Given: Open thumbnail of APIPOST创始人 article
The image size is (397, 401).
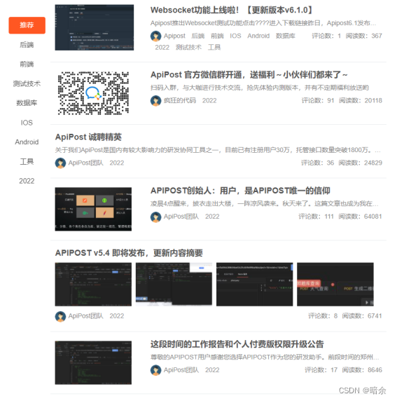Looking at the screenshot, I should [x=93, y=209].
